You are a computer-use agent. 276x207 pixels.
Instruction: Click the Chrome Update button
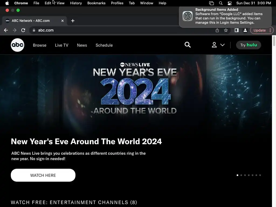260,30
